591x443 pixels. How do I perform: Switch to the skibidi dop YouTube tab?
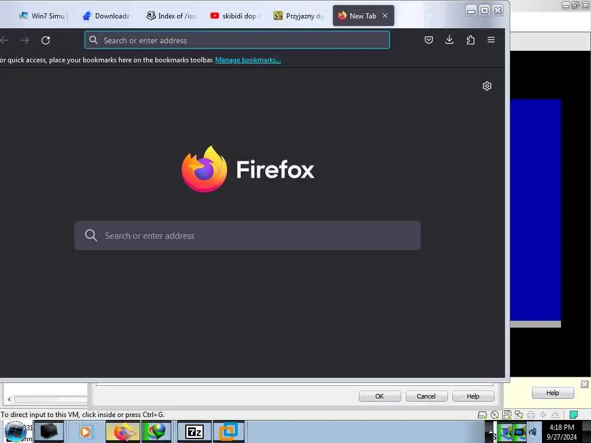(235, 16)
